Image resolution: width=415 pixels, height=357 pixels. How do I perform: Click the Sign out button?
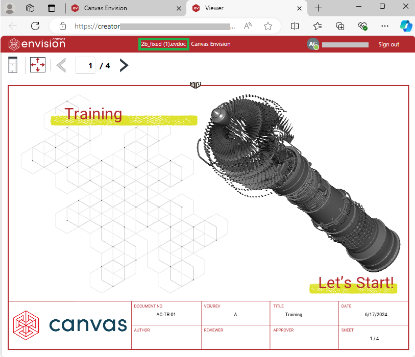click(388, 44)
